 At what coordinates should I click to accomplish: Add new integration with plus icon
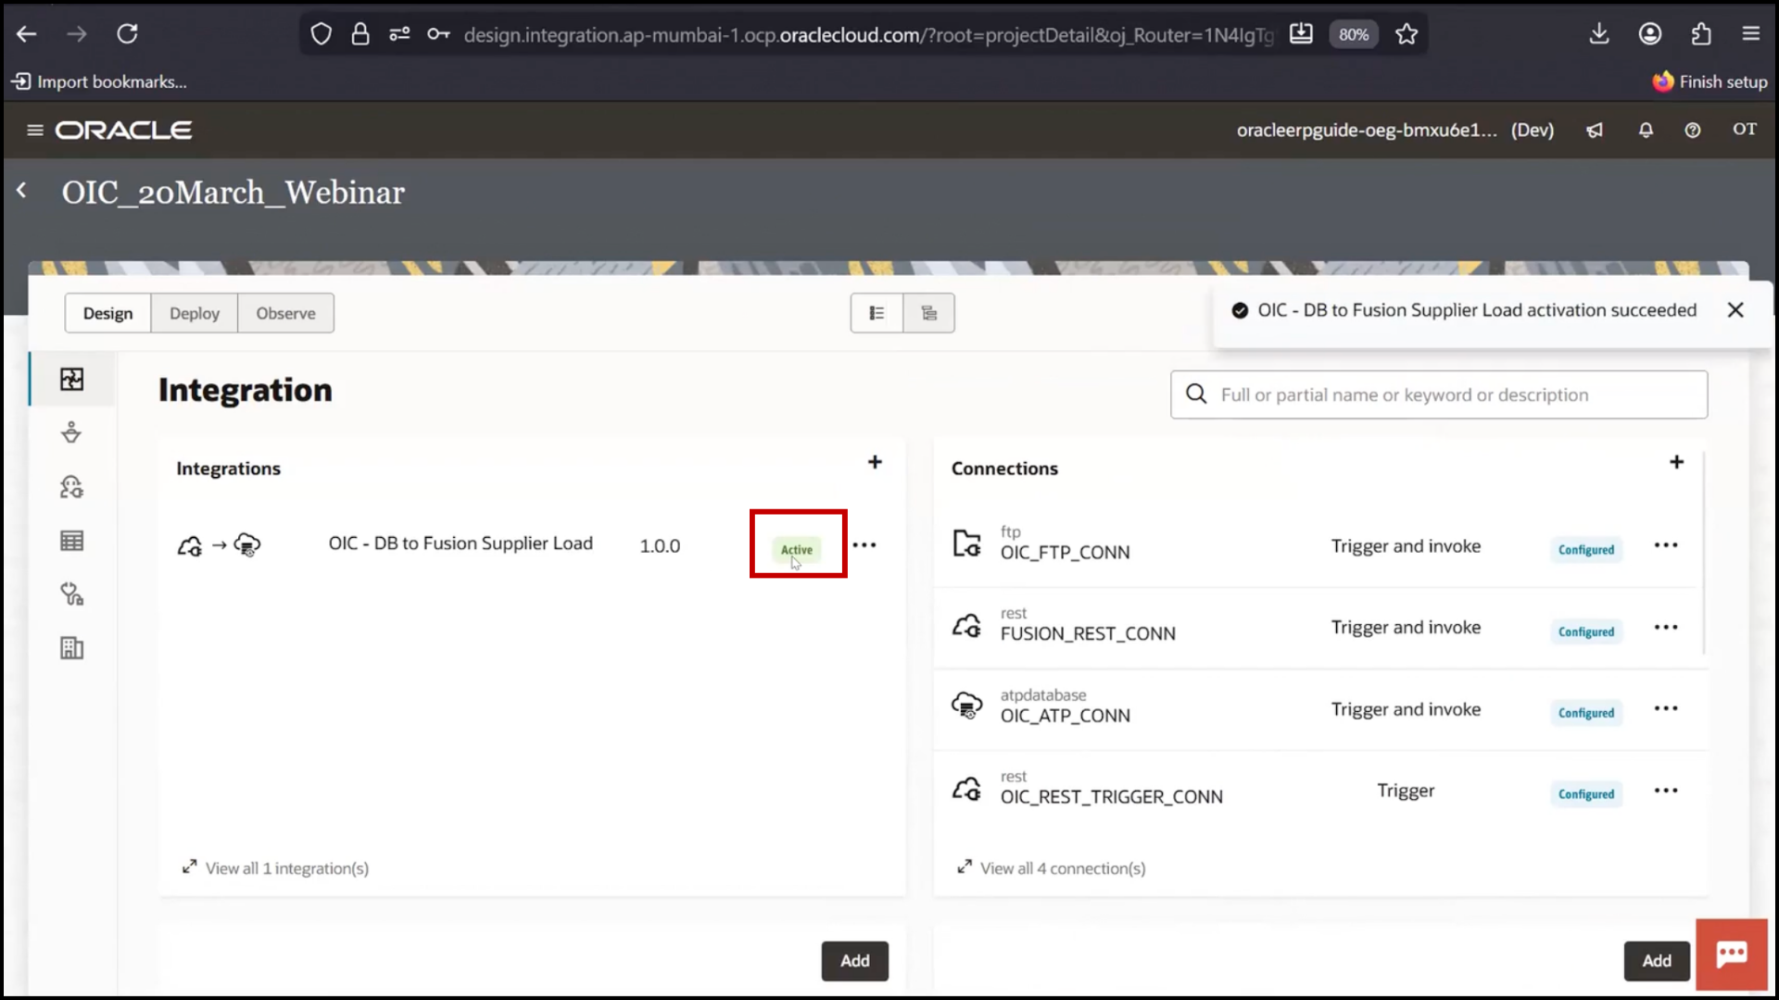pos(875,462)
